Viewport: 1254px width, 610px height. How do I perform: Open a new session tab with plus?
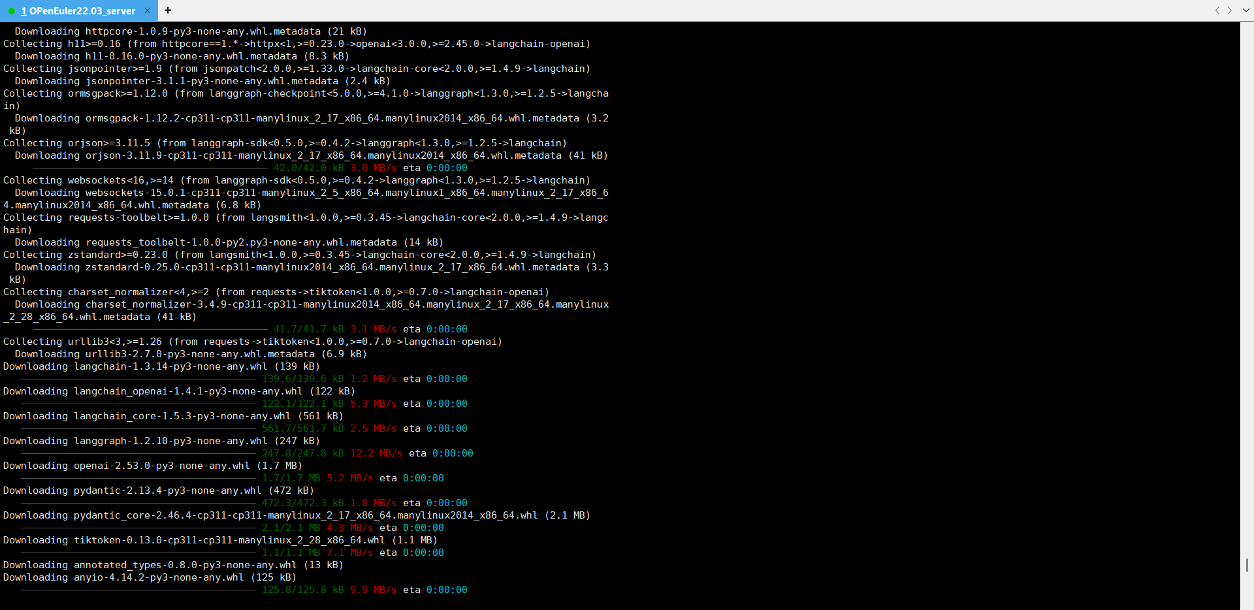(x=168, y=10)
